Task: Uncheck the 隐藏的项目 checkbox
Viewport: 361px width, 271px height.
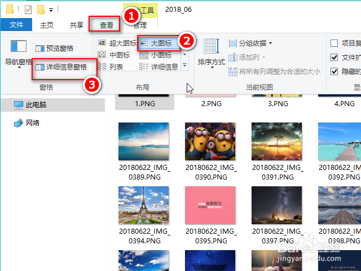Action: [334, 72]
